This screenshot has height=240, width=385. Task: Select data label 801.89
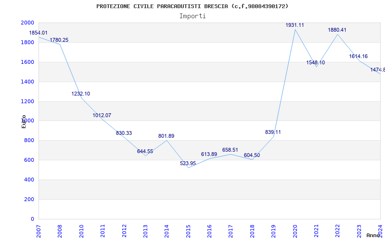[166, 136]
